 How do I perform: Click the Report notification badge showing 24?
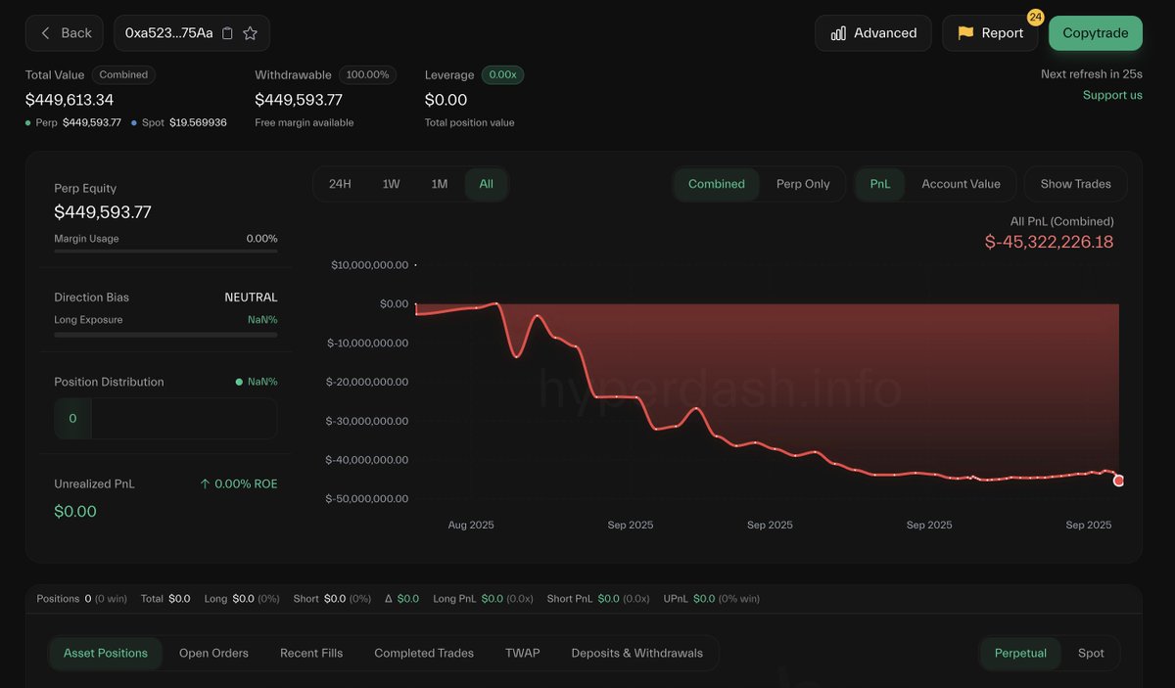[1032, 17]
